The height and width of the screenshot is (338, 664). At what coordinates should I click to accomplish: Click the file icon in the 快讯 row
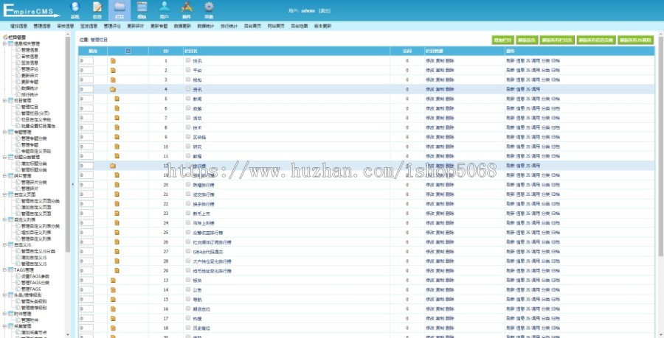[x=113, y=61]
